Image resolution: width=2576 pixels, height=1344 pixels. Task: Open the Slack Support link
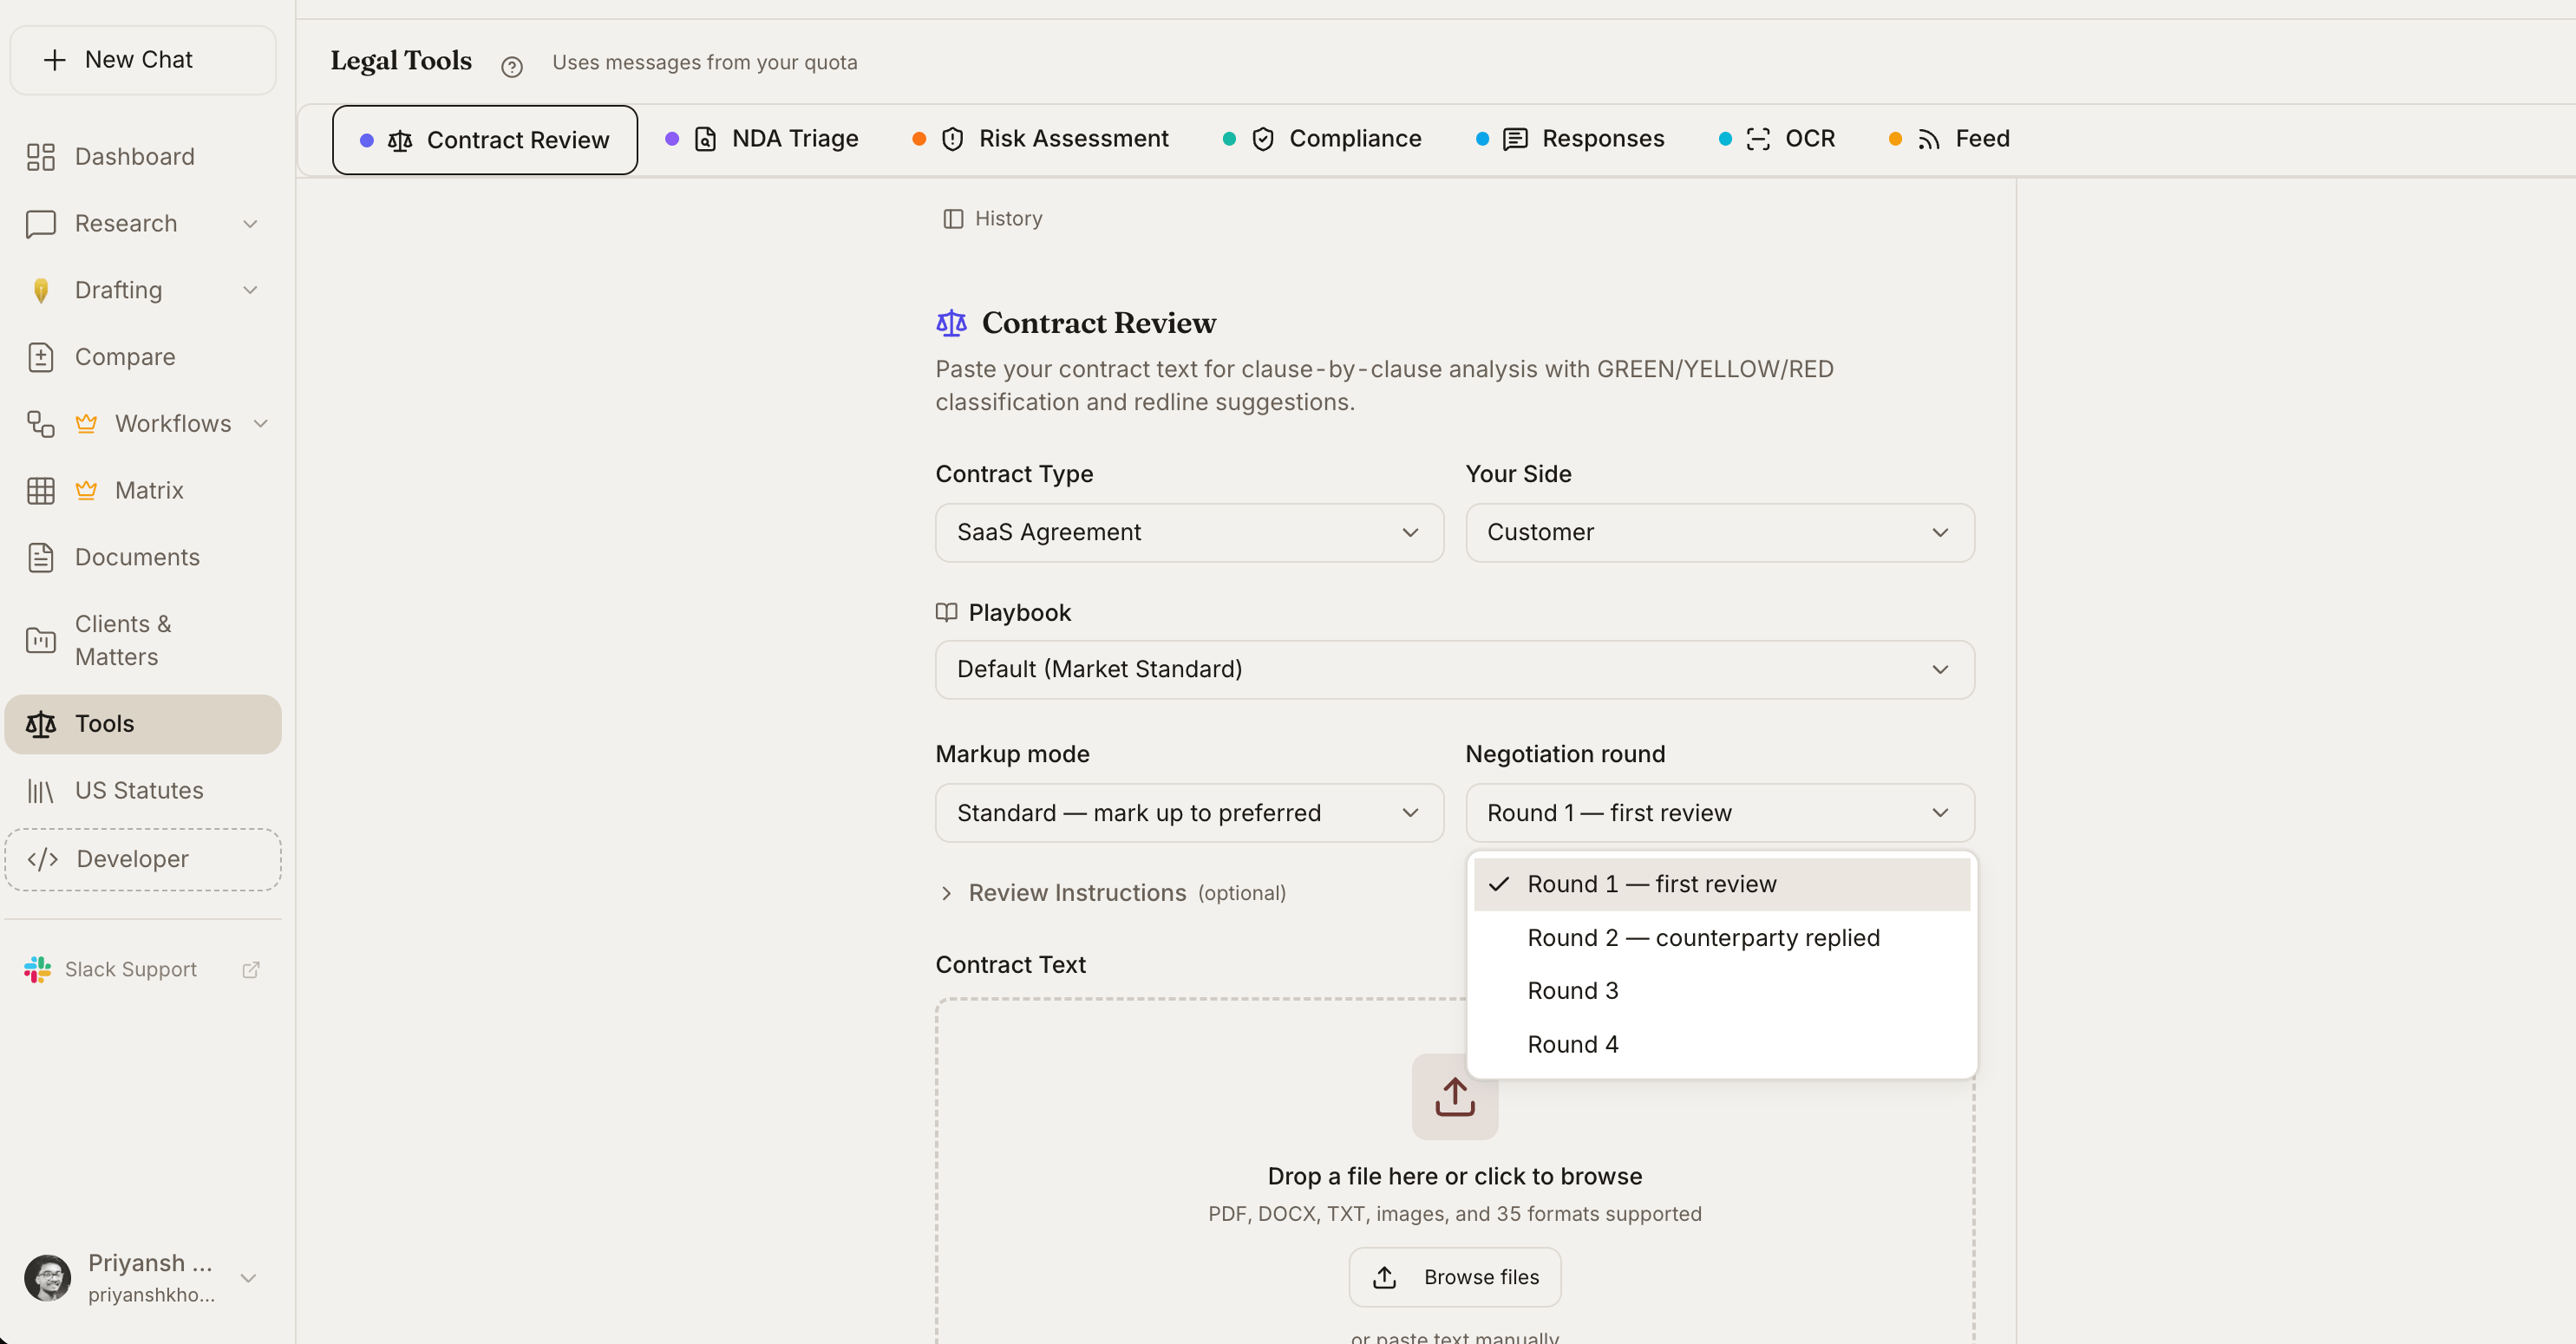click(x=143, y=969)
